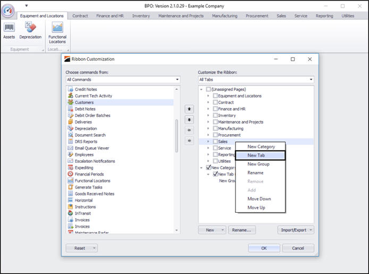Click the Employees command icon
The width and height of the screenshot is (369, 274).
(x=70, y=154)
